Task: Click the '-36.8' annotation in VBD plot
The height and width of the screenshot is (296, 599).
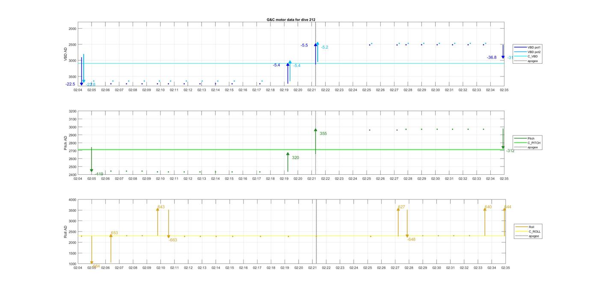Action: point(492,57)
